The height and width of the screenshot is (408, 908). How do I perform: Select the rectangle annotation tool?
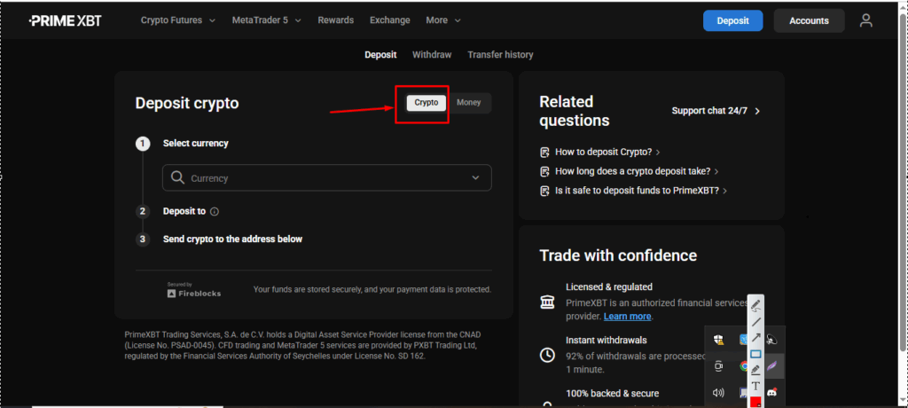(755, 354)
